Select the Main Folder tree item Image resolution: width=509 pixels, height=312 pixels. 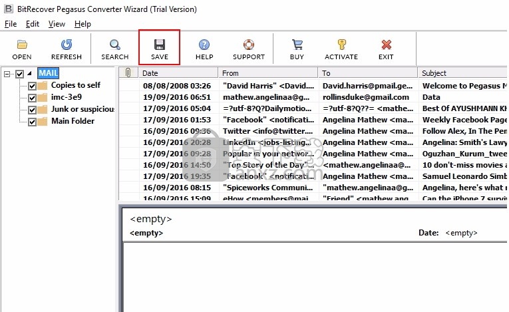pos(73,121)
